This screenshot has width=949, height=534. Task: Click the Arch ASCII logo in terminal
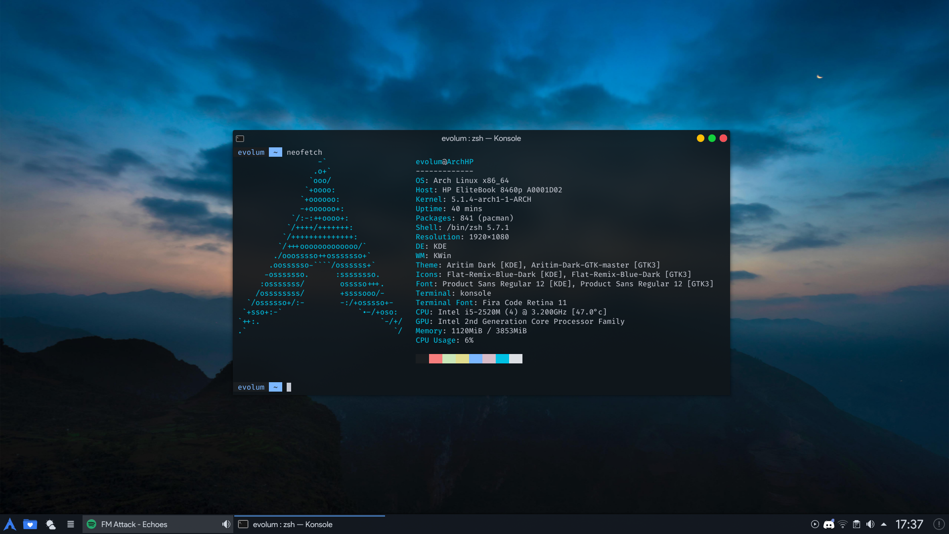tap(321, 246)
